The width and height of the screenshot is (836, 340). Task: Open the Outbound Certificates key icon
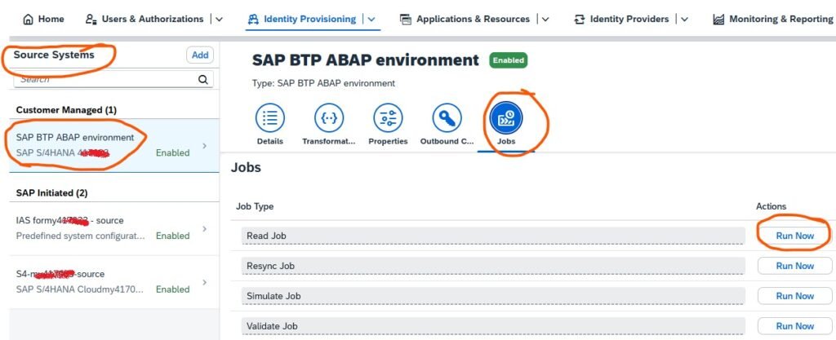[x=447, y=118]
